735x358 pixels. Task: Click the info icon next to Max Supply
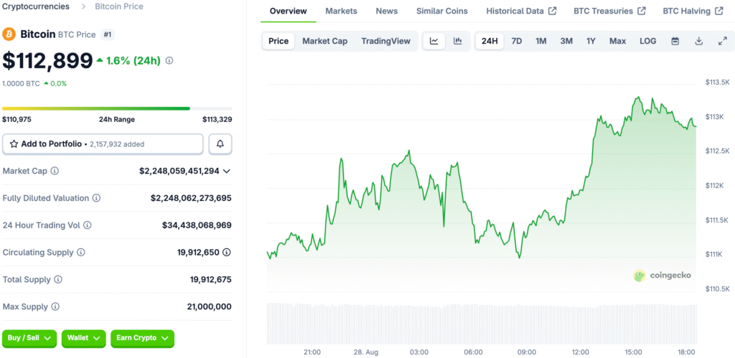(x=55, y=307)
